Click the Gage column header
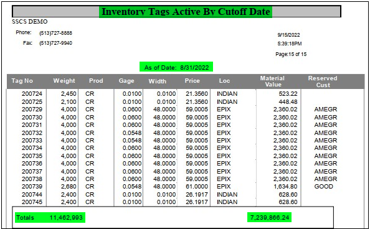The image size is (370, 229). pyautogui.click(x=126, y=81)
